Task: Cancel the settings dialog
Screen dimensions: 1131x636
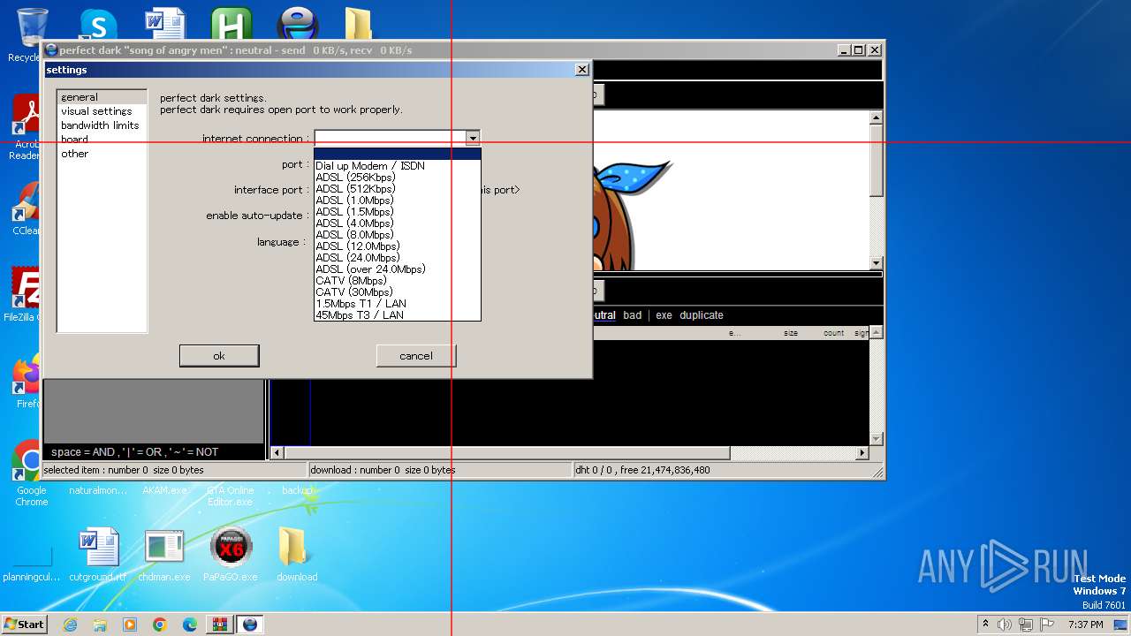Action: pos(416,356)
